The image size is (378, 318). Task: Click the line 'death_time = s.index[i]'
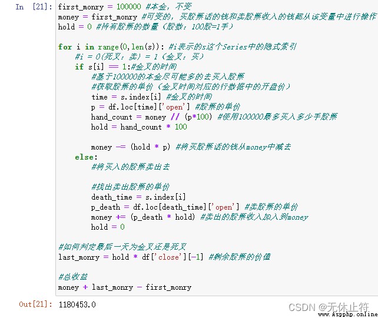coord(138,197)
